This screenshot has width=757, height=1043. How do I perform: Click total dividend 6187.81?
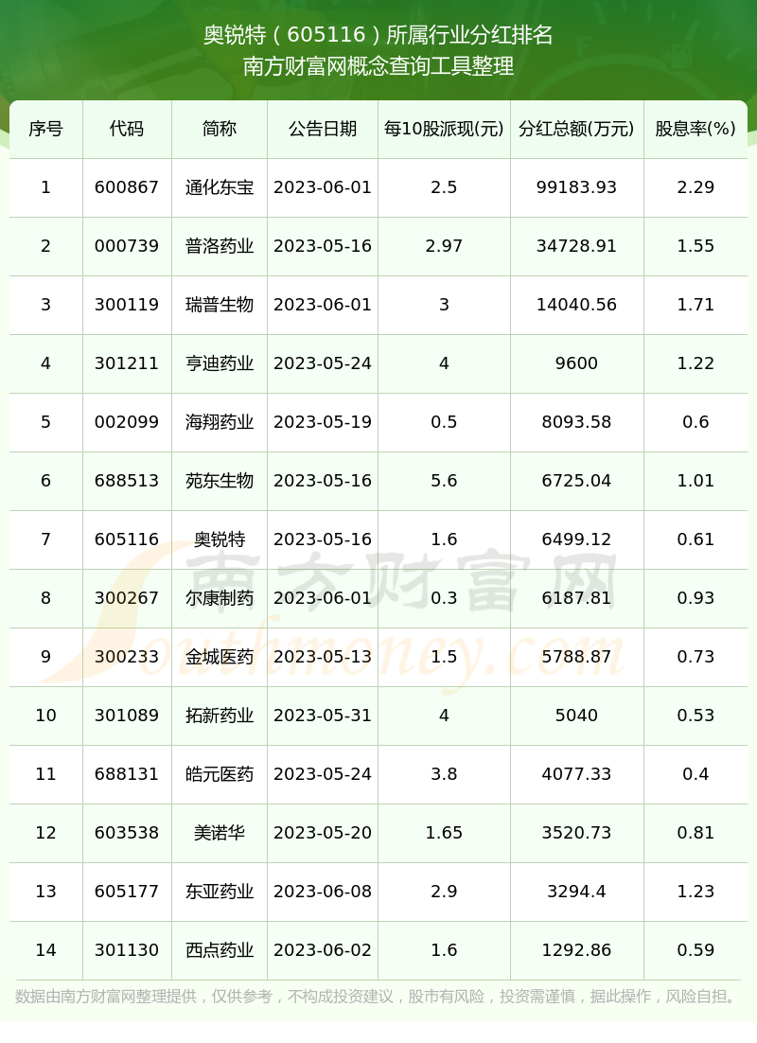576,598
